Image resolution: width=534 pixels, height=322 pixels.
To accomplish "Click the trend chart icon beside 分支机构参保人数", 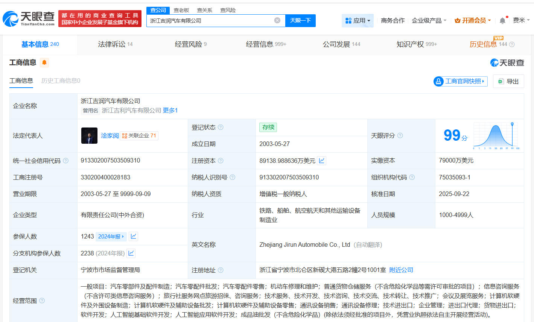I will 131,253.
